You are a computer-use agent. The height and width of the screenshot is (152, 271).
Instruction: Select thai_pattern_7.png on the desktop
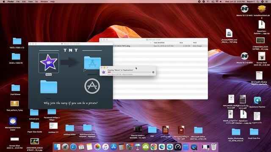pos(15,103)
